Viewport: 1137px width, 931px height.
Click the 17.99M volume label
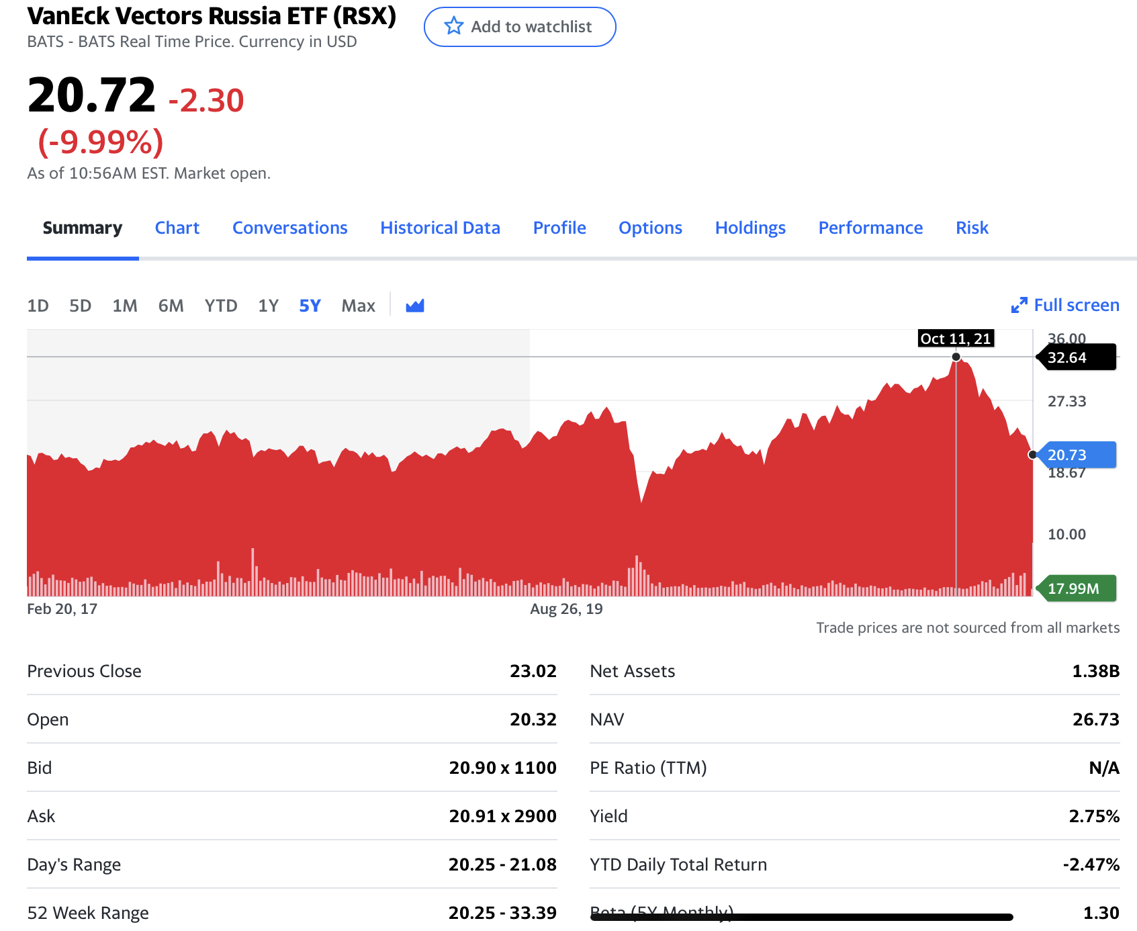point(1077,588)
